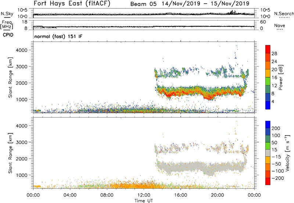294x203 pixels.
Task: Click the 'CPID' label
Action: 8,35
